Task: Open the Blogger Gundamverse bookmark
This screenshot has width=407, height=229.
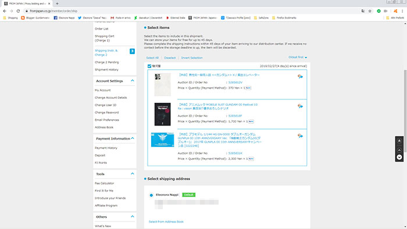Action: point(35,18)
